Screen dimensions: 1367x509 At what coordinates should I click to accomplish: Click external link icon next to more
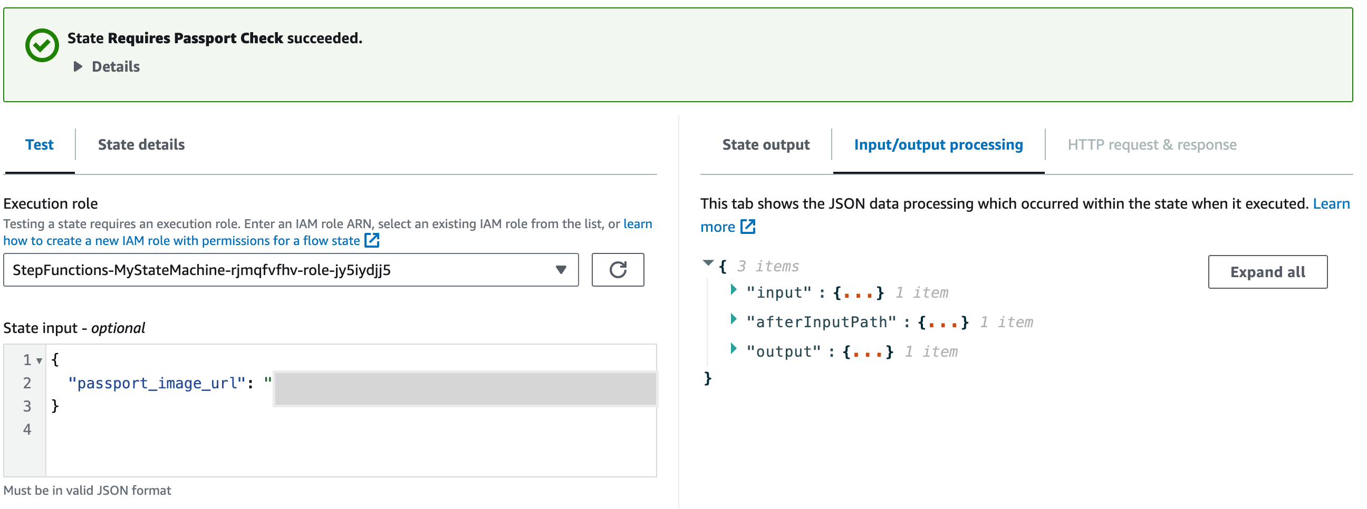(748, 227)
